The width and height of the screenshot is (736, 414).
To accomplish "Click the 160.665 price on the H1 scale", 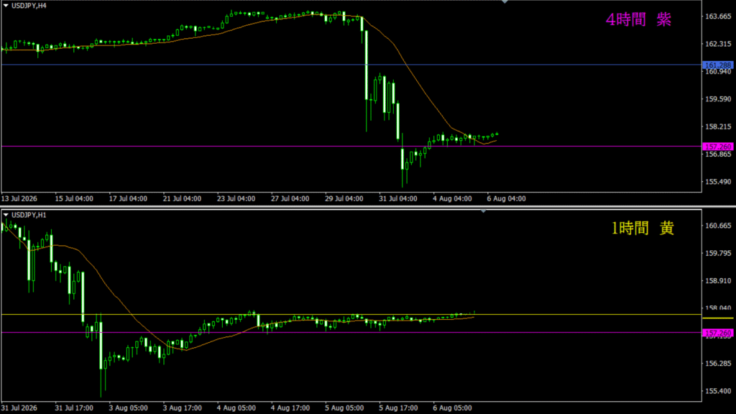I will [718, 226].
